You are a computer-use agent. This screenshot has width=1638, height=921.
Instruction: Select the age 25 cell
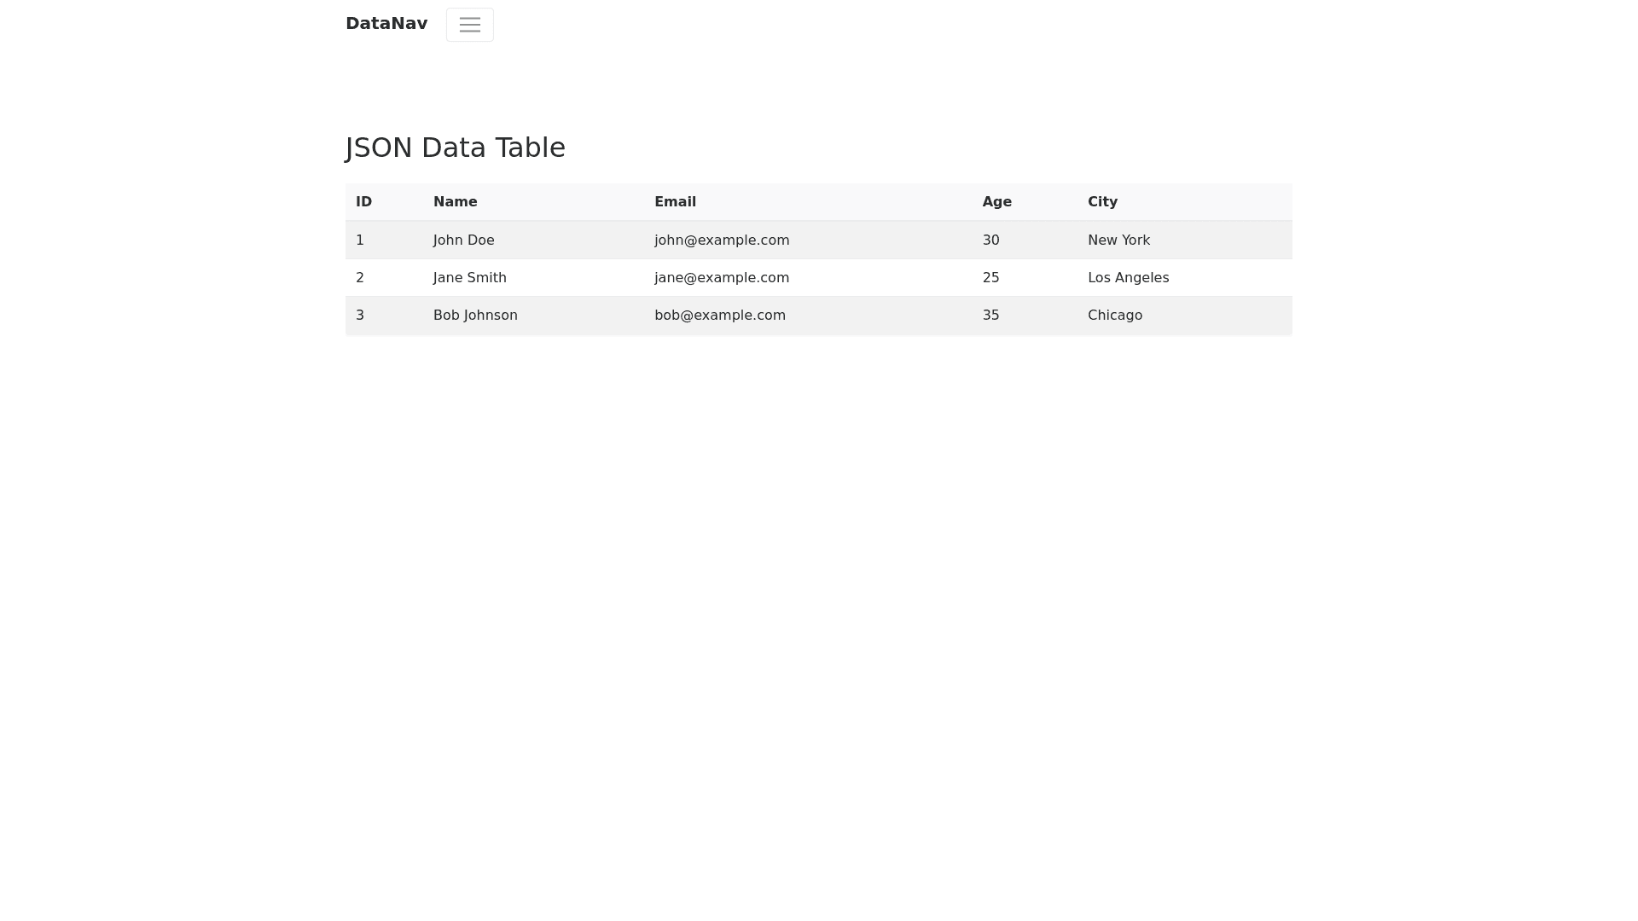990,278
